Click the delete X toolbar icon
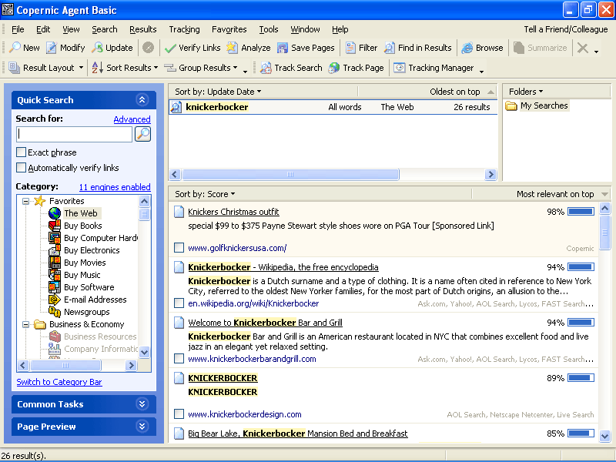 (583, 48)
